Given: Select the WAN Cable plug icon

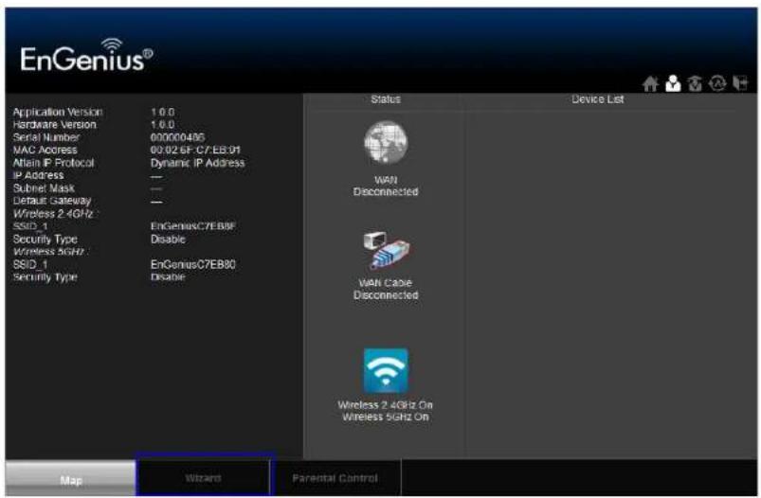Looking at the screenshot, I should click(x=386, y=251).
